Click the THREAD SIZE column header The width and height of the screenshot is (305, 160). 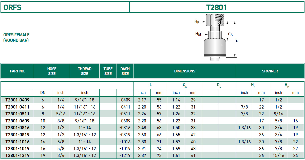85,71
